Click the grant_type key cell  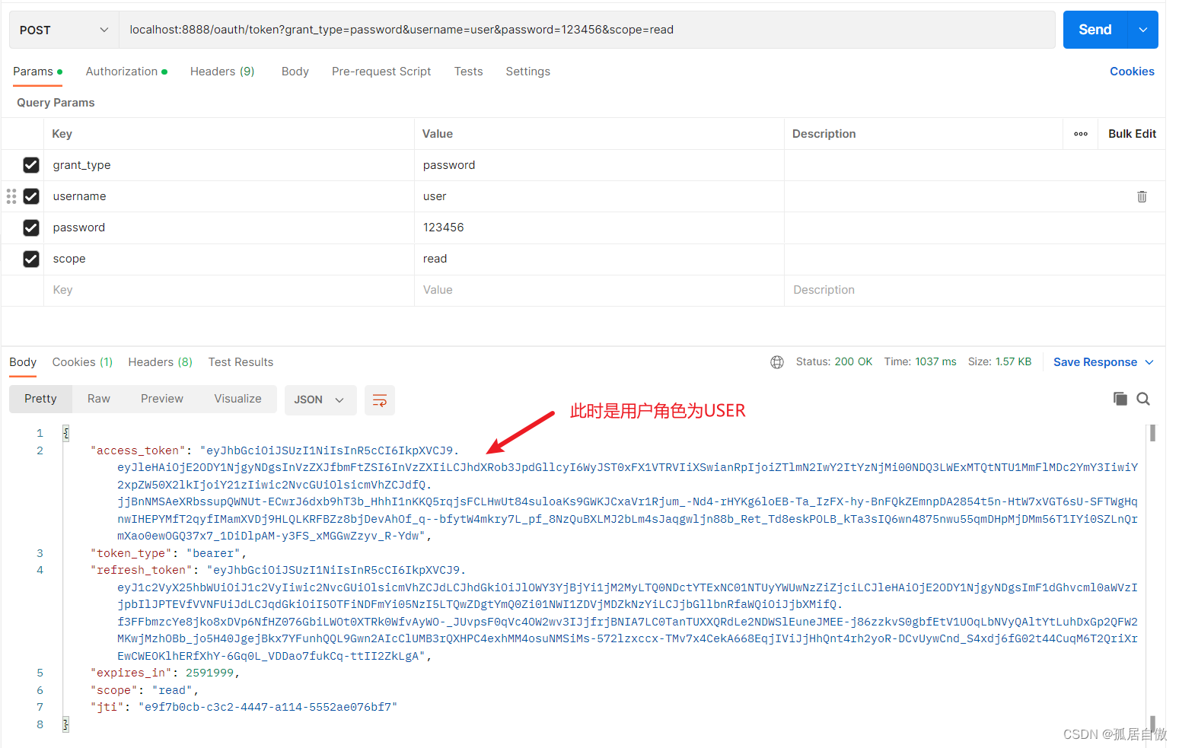[x=229, y=165]
